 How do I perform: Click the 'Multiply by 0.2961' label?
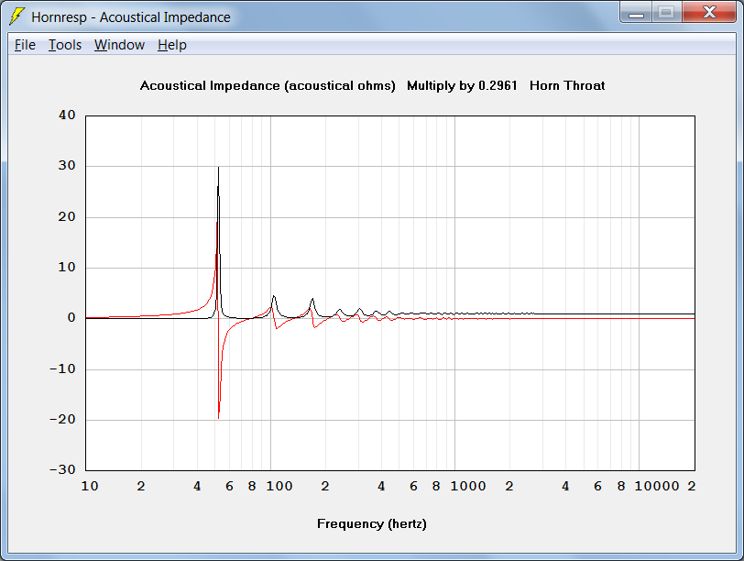pos(462,86)
